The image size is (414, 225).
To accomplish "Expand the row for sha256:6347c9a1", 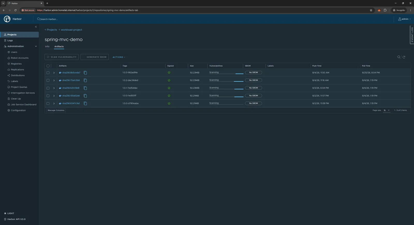I will (x=54, y=104).
